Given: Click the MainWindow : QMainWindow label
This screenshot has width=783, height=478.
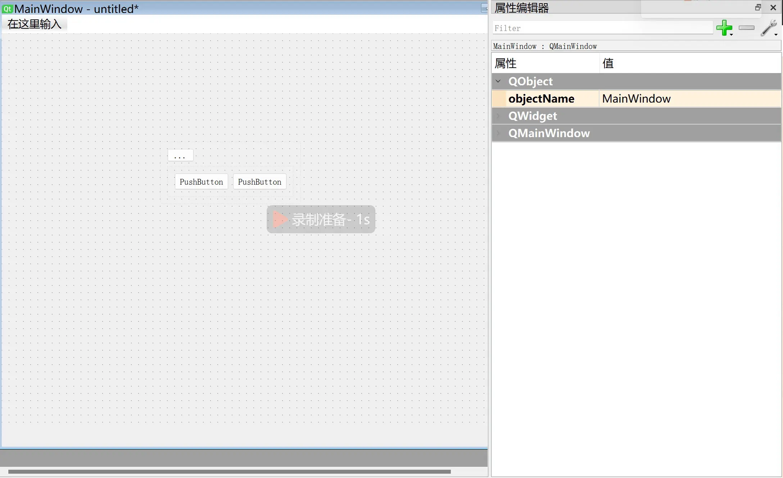Looking at the screenshot, I should pos(545,46).
